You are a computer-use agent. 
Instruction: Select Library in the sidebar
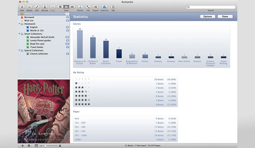click(x=44, y=14)
